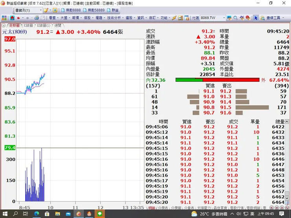Click the printer icon

pos(37,18)
